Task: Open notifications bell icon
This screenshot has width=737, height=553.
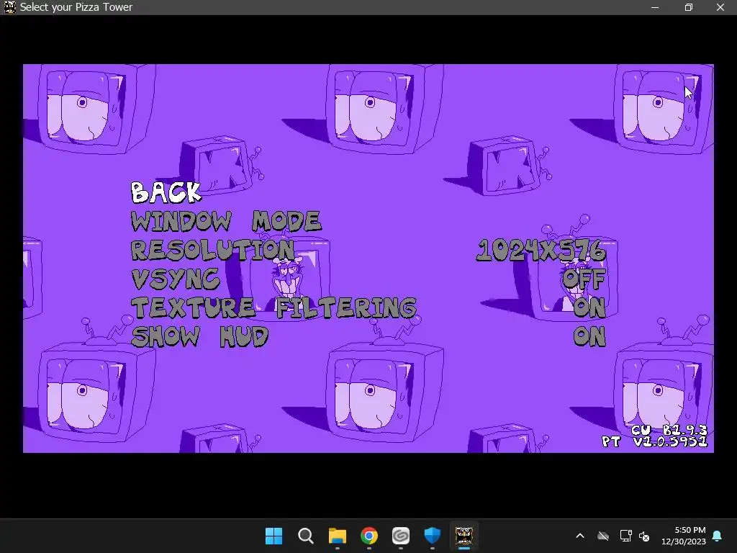Action: (x=718, y=536)
